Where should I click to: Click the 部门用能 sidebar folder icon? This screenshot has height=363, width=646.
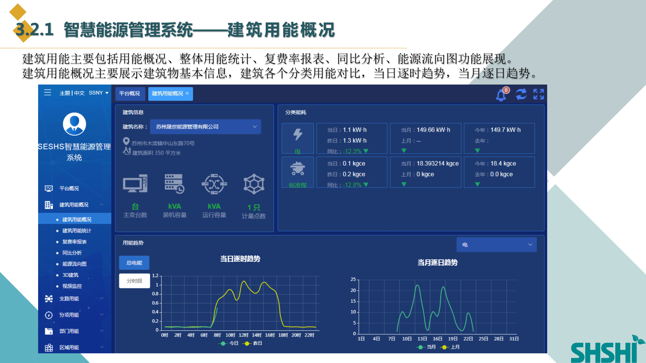49,331
